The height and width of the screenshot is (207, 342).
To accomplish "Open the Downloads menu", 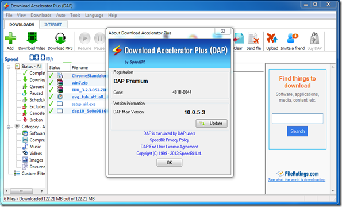I will coord(41,16).
